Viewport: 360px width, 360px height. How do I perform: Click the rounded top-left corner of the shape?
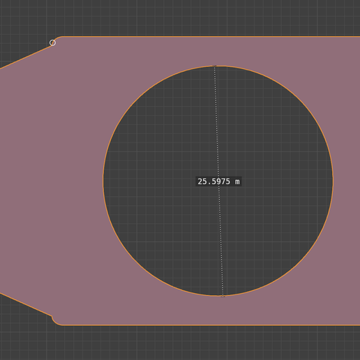(x=57, y=38)
